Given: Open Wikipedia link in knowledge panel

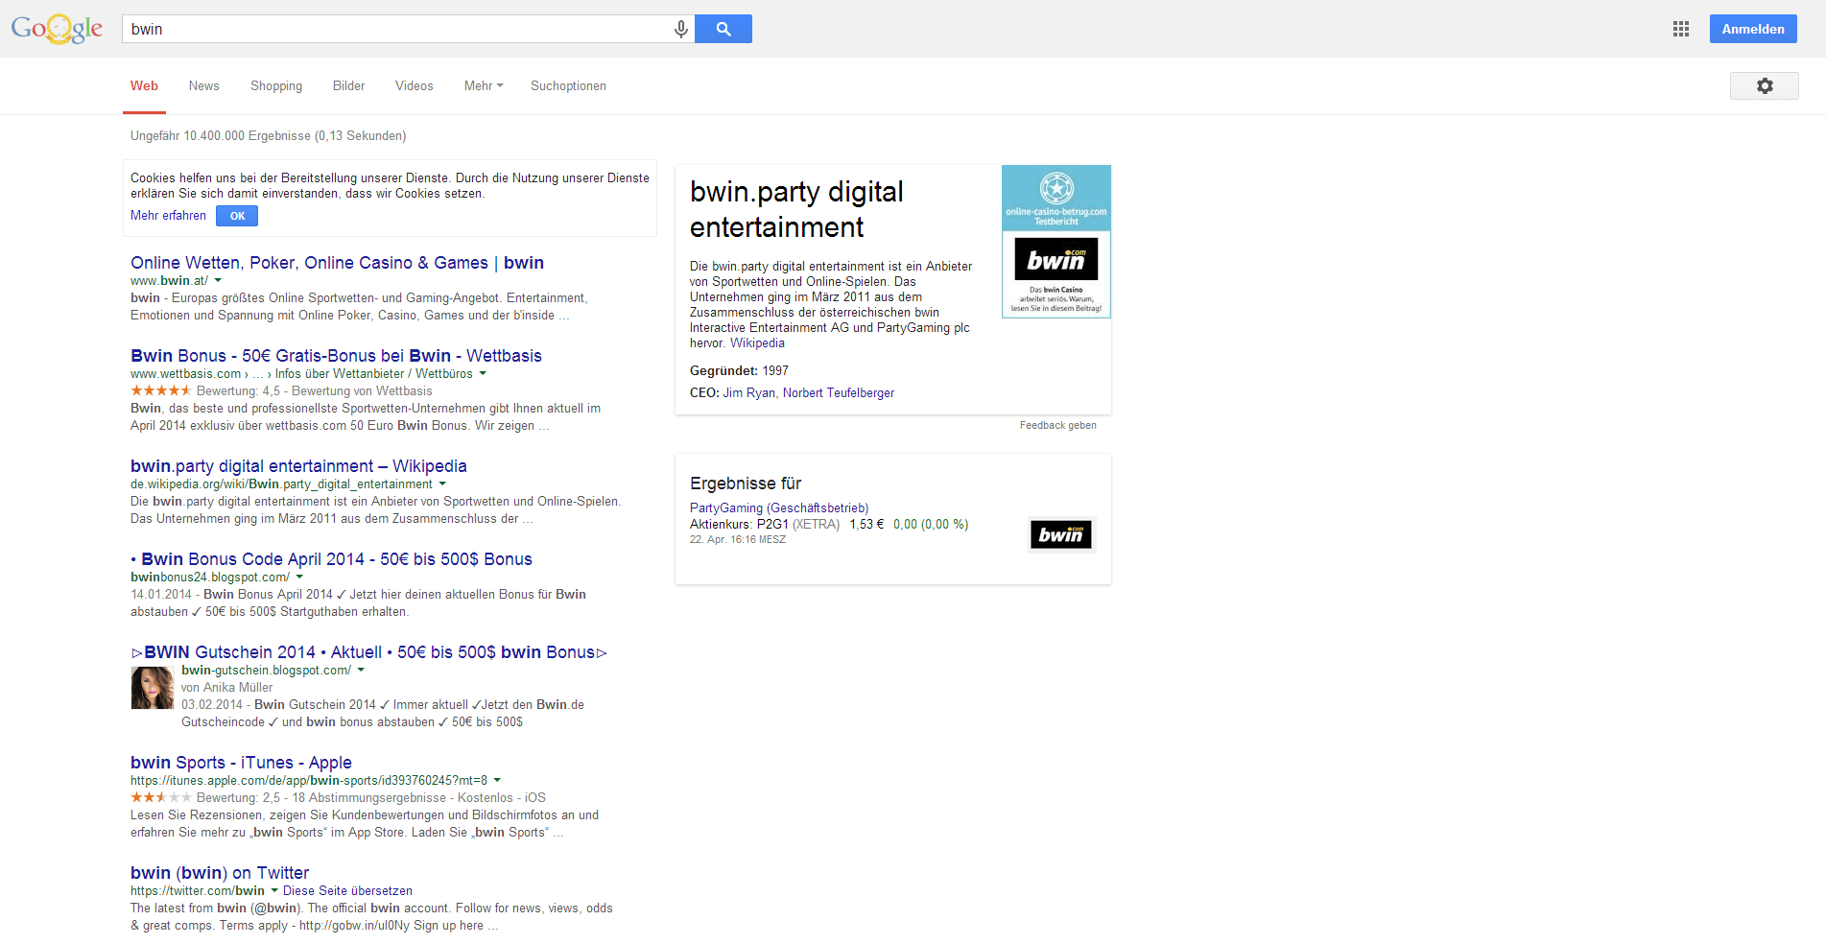Looking at the screenshot, I should [x=757, y=343].
